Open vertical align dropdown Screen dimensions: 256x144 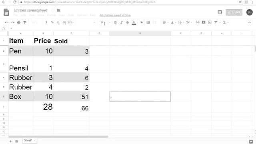coord(173,22)
